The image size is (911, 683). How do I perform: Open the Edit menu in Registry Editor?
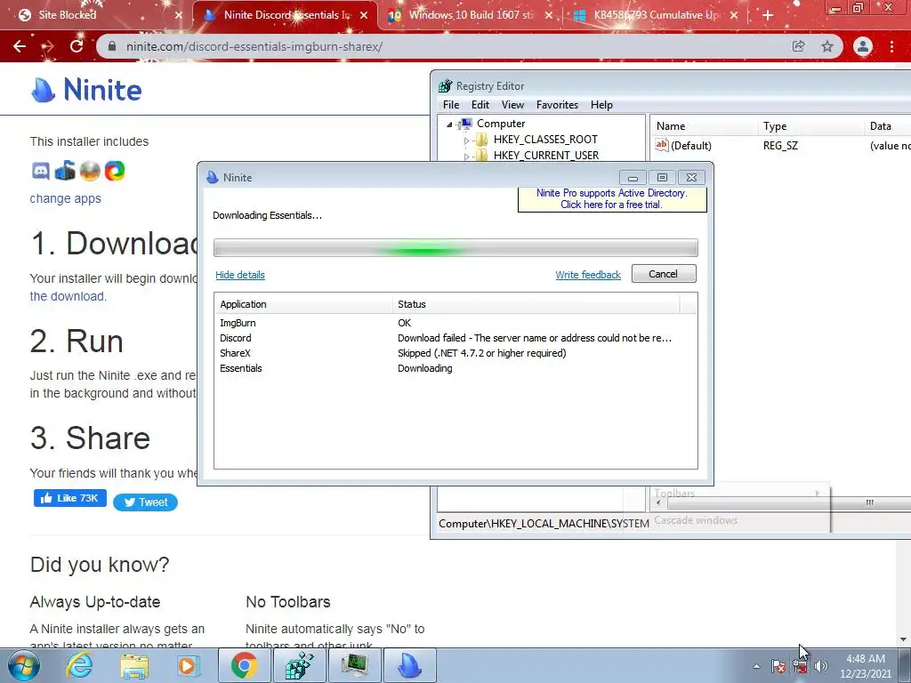click(480, 105)
